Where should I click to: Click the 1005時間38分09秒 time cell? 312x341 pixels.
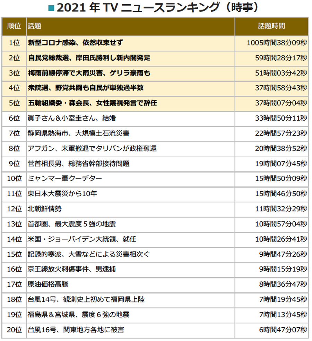[277, 43]
